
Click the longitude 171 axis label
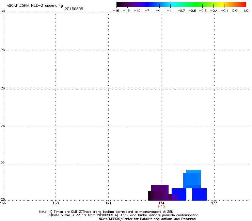point(108,203)
